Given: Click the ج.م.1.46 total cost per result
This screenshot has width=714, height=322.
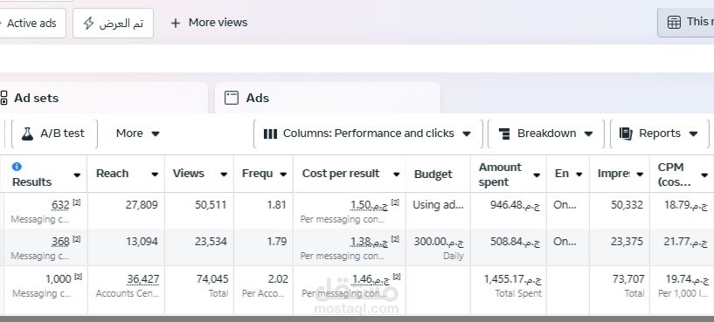Looking at the screenshot, I should [370, 278].
